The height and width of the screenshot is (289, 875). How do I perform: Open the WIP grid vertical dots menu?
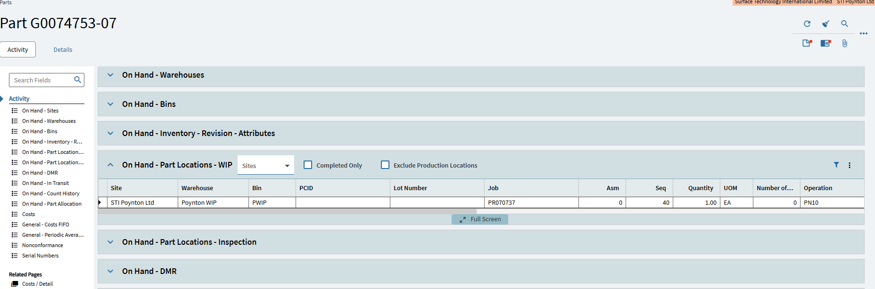coord(850,165)
